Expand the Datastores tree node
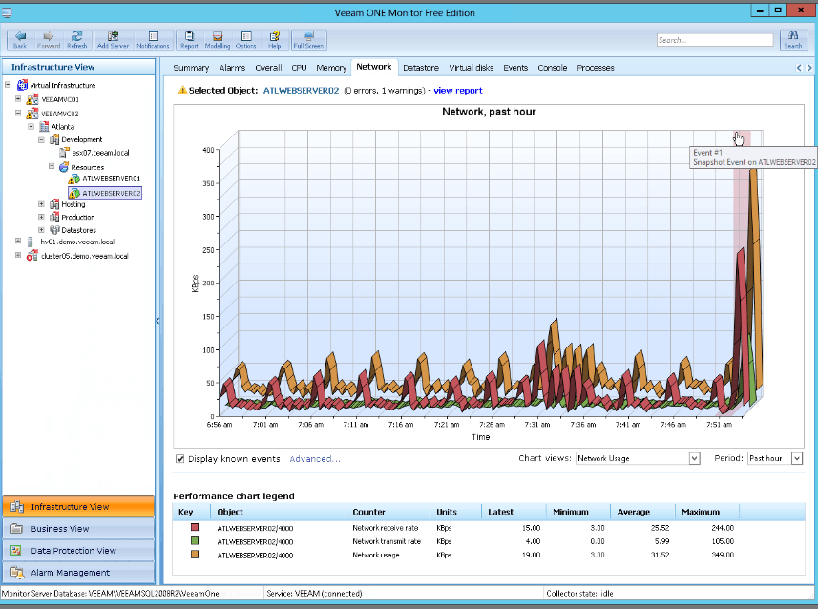 (41, 230)
